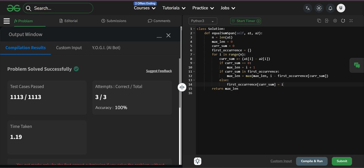Image resolution: width=364 pixels, height=168 pixels.
Task: Click the GeeksforGeeks logo
Action: [14, 8]
